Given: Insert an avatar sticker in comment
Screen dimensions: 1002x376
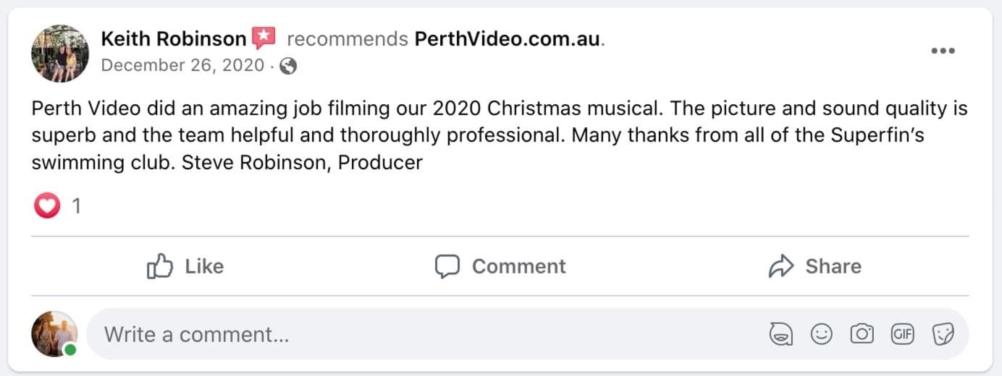Looking at the screenshot, I should click(x=780, y=334).
